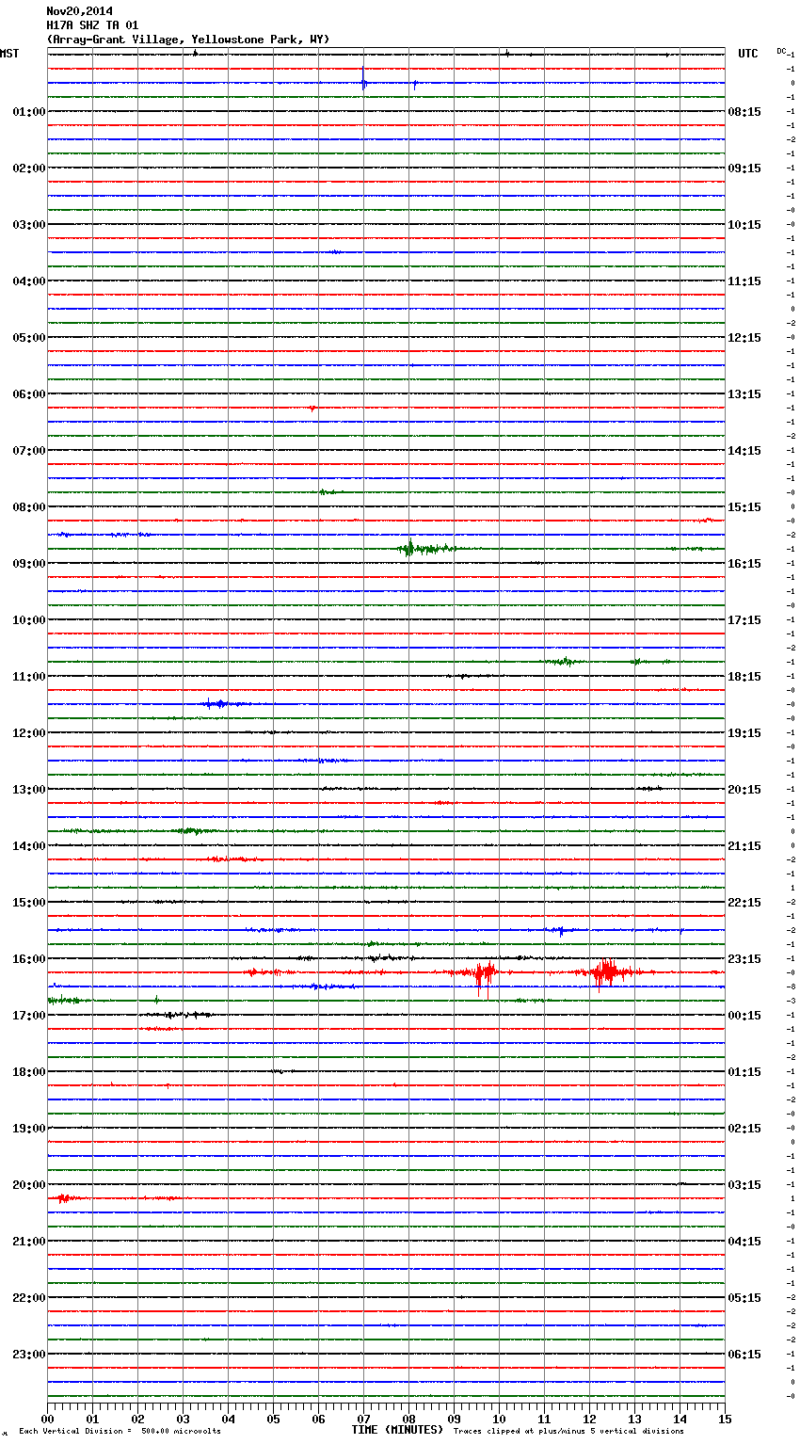Select the 12:00 MST row label
800x1444 pixels.
click(29, 733)
